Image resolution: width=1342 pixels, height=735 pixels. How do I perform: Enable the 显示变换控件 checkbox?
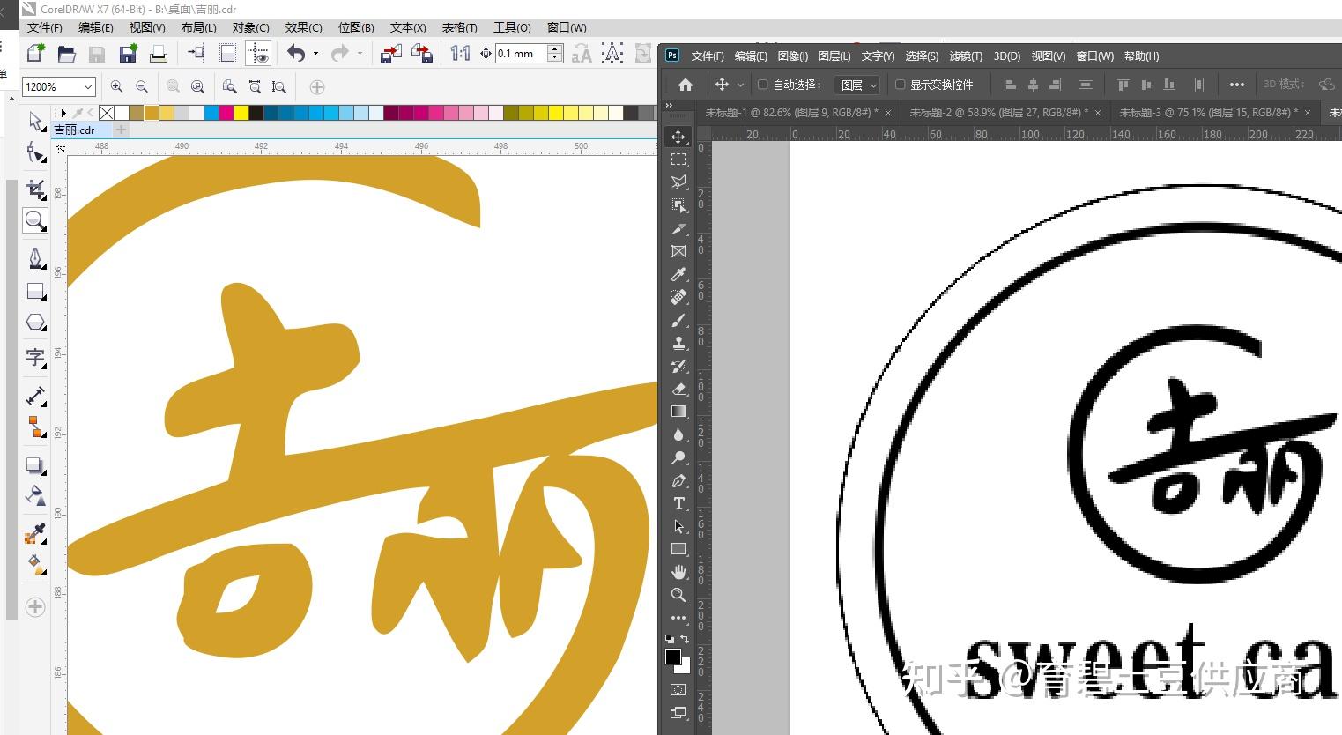[901, 85]
